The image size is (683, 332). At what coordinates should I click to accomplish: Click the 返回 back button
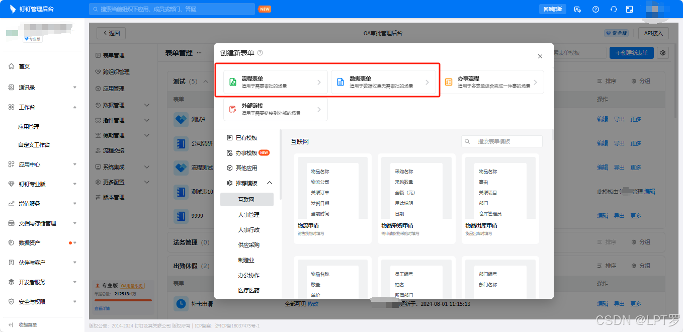pos(111,33)
